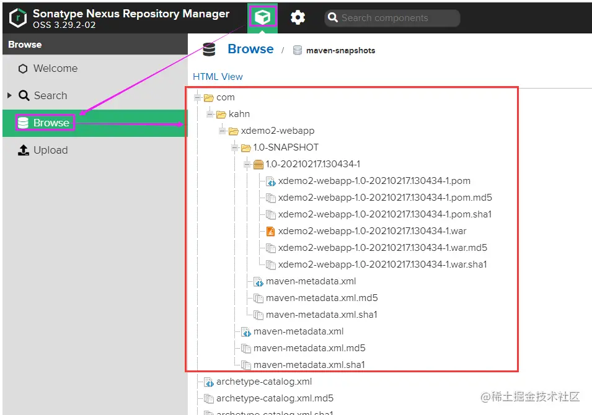
Task: Open the HTML View link
Action: point(218,77)
